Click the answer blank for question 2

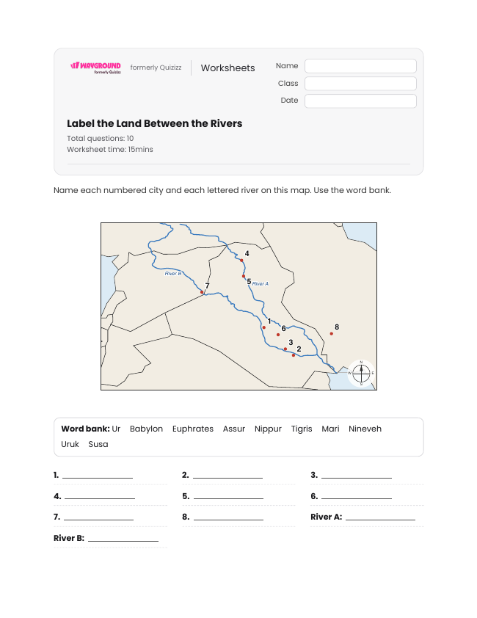point(227,476)
